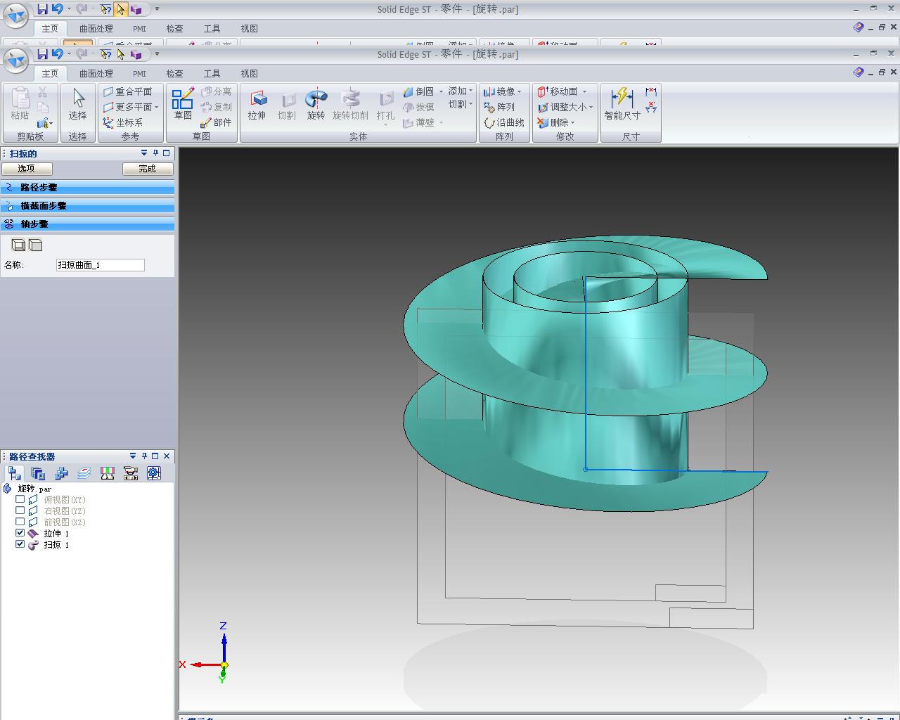
Task: Click the What's This help cursor in front toolbar
Action: pos(105,54)
